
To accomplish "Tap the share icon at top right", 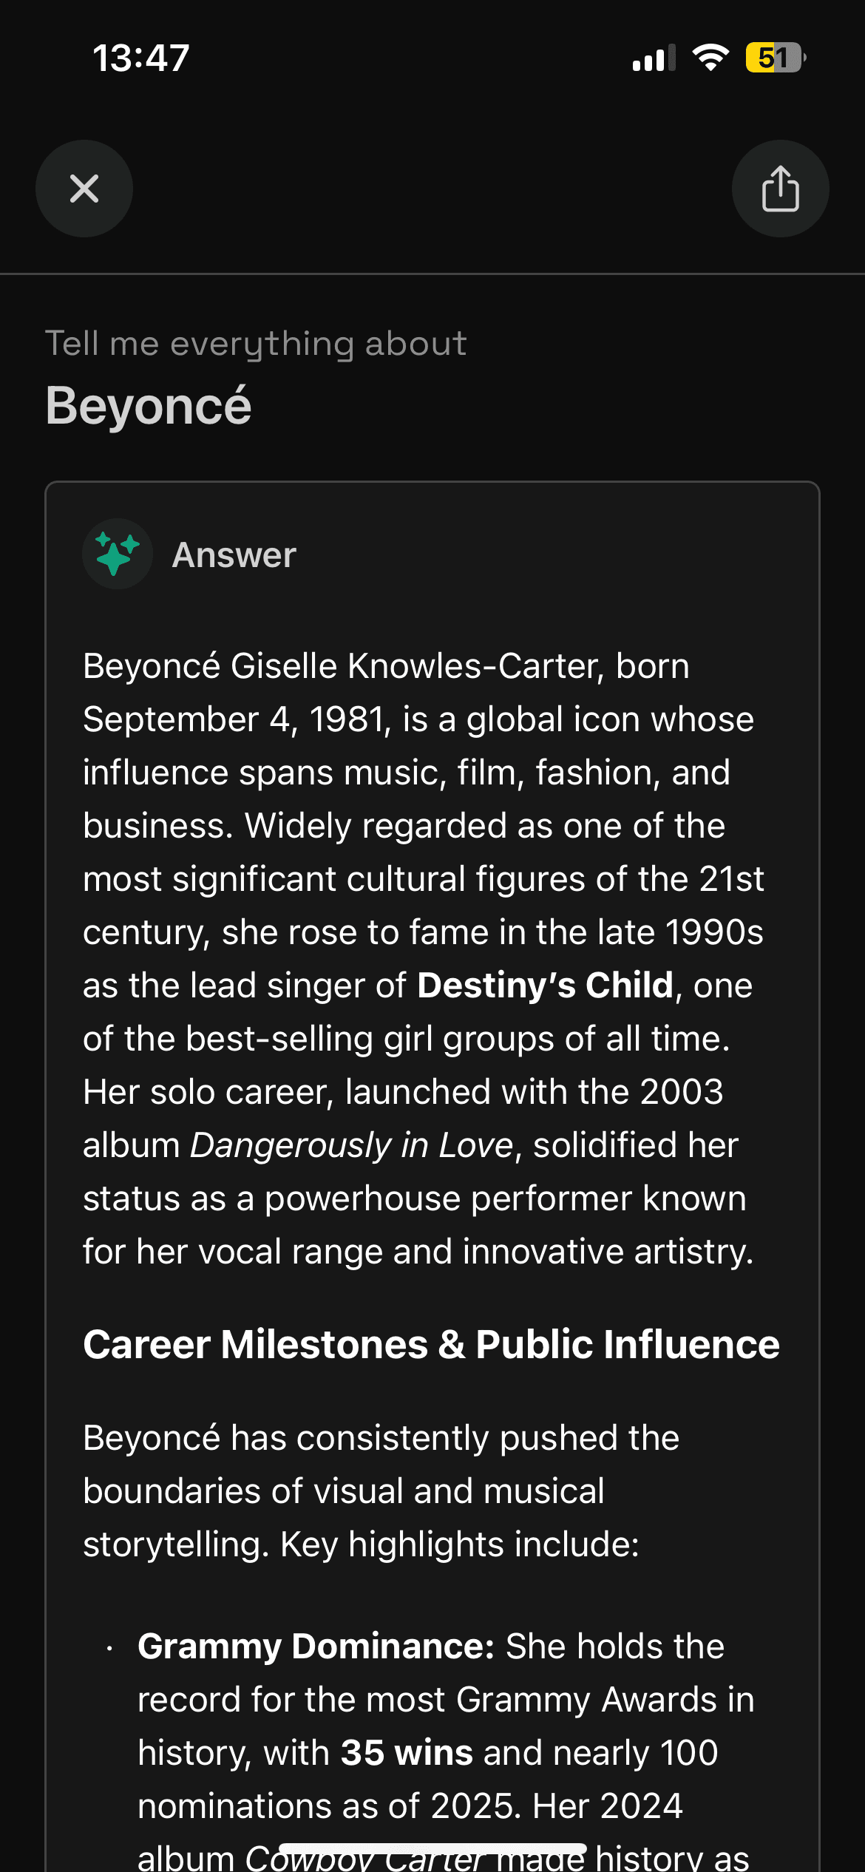I will 780,189.
